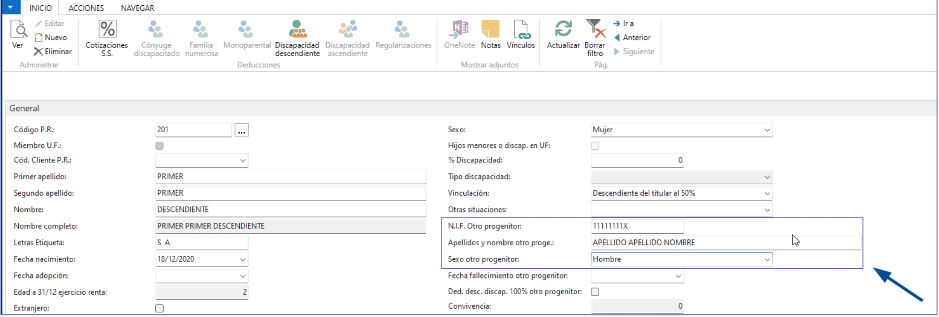This screenshot has width=939, height=317.
Task: Clear filter with Borrar filtro icon
Action: tap(595, 30)
